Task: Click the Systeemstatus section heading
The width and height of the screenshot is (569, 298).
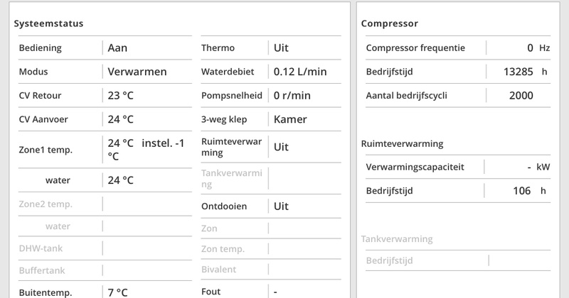Action: click(x=48, y=23)
